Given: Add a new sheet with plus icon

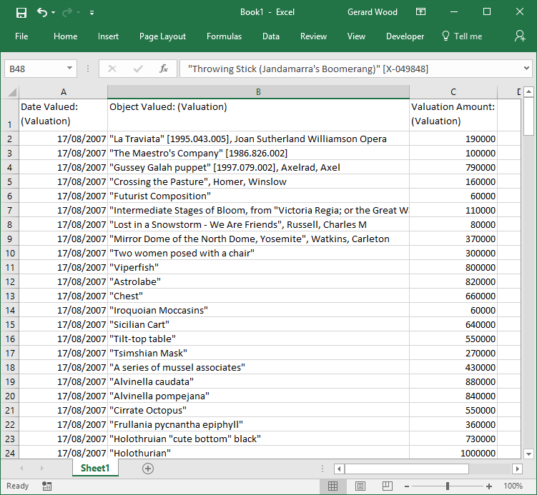Looking at the screenshot, I should tap(148, 469).
